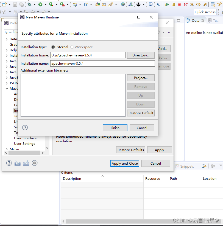Click the Suspend pause icon

pyautogui.click(x=173, y=5)
